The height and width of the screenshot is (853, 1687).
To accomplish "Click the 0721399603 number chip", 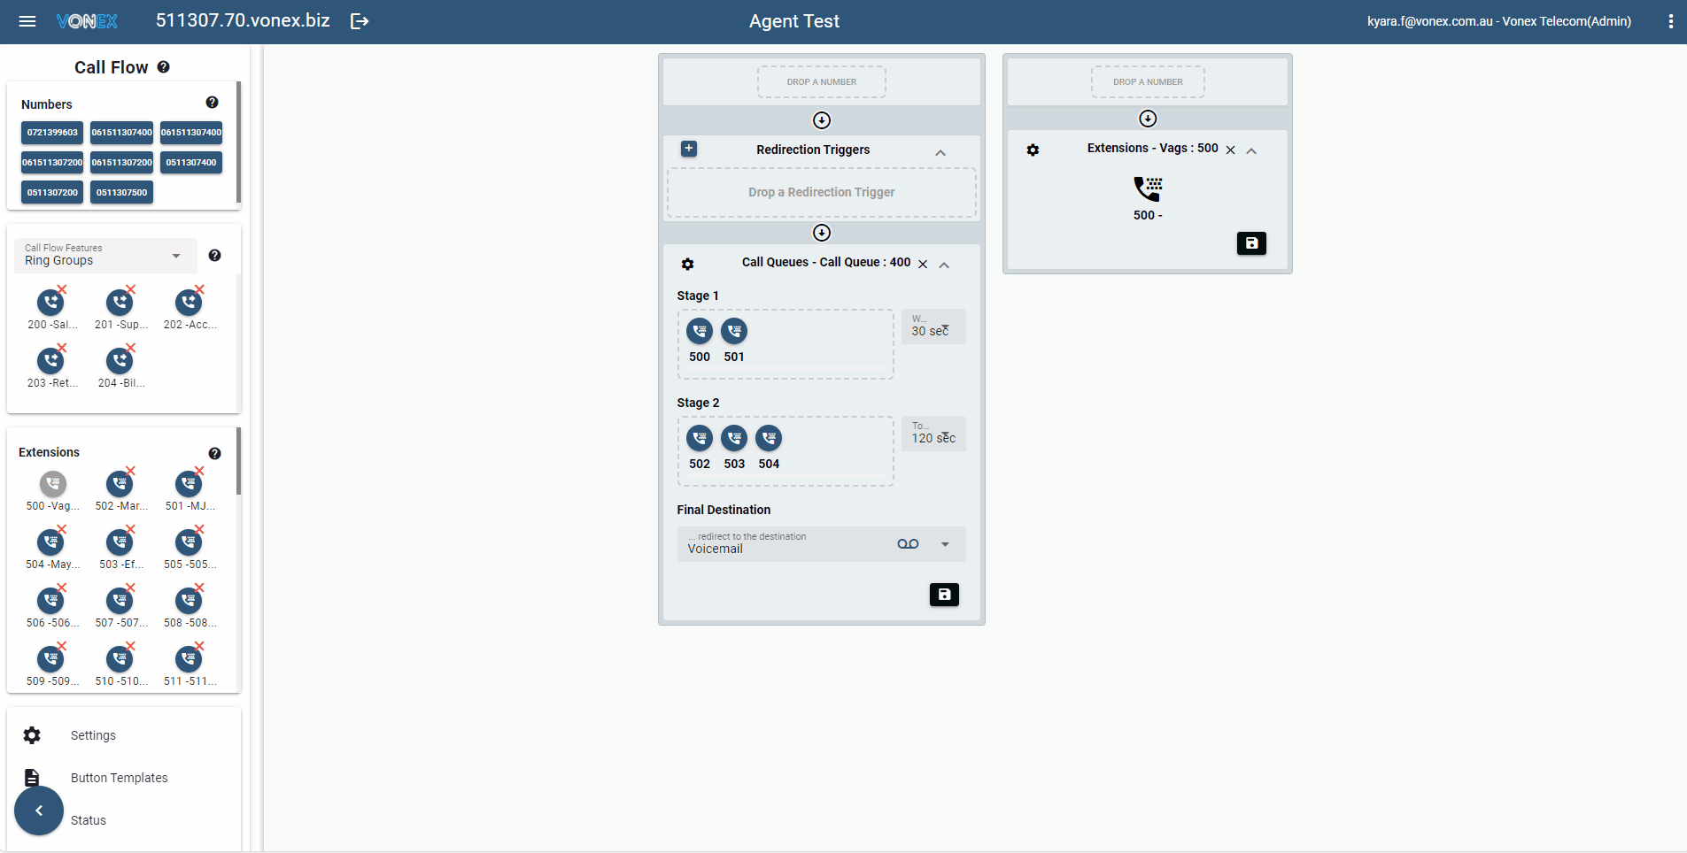I will pos(52,133).
